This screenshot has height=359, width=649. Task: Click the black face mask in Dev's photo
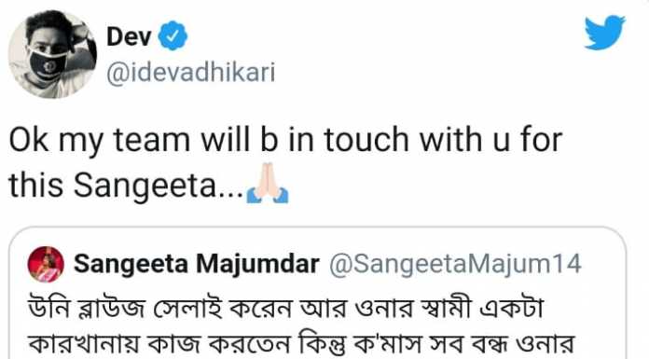coord(47,65)
